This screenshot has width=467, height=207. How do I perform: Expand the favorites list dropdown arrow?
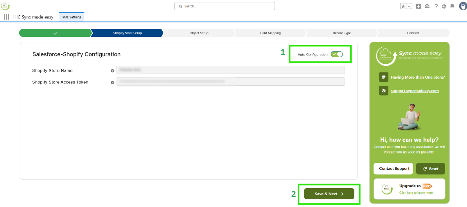409,6
